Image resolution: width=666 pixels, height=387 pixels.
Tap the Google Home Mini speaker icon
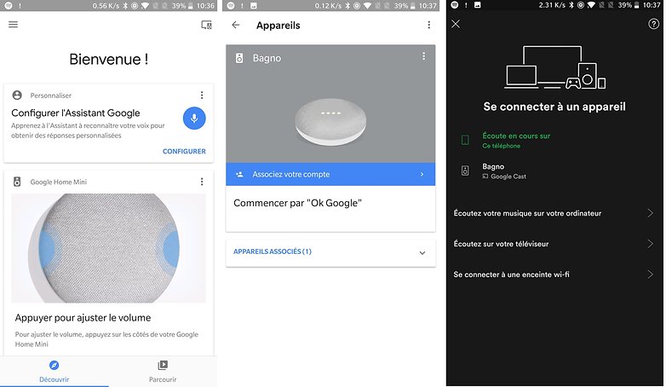[17, 182]
